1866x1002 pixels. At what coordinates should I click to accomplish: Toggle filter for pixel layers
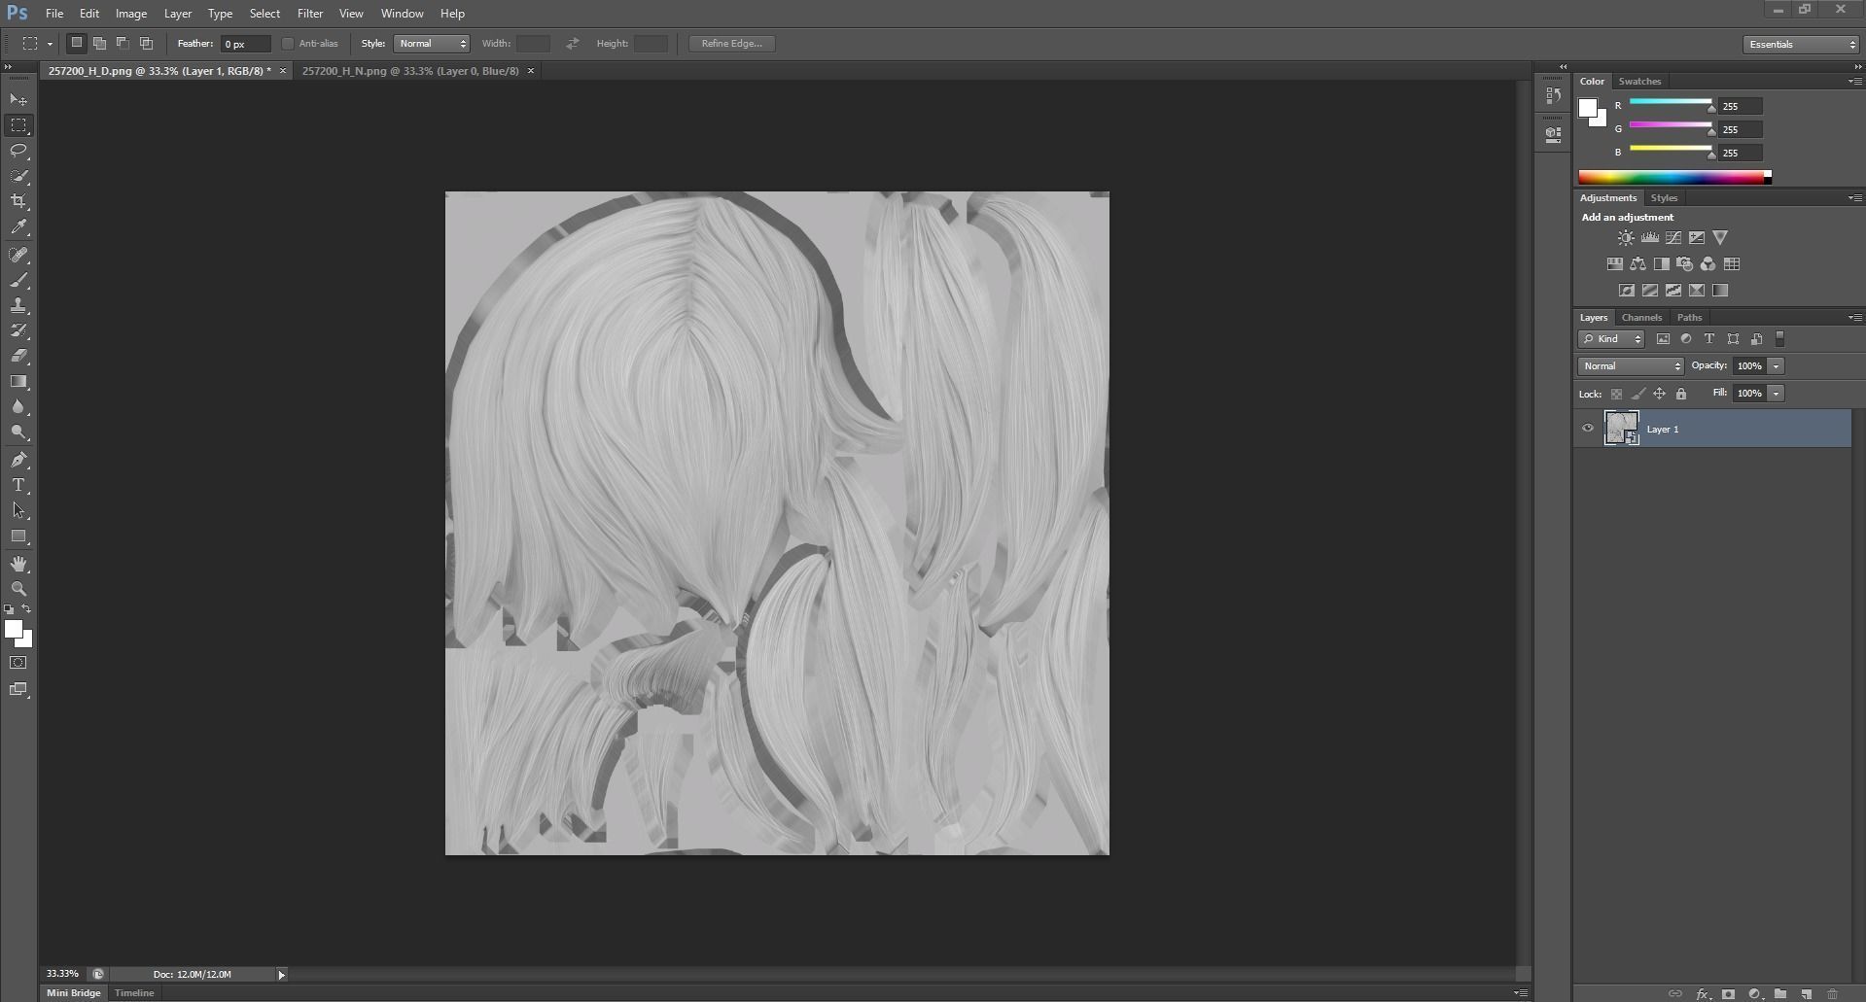[x=1663, y=339]
